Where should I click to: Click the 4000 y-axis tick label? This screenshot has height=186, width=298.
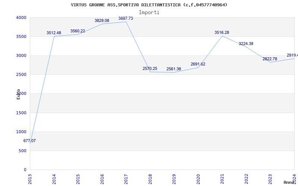21,17
